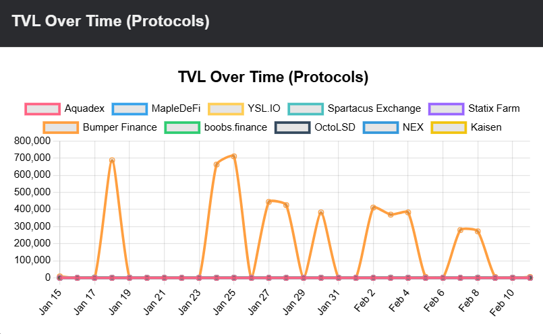Hide Bumper Finance using its orange swatch
The image size is (543, 334).
click(61, 127)
